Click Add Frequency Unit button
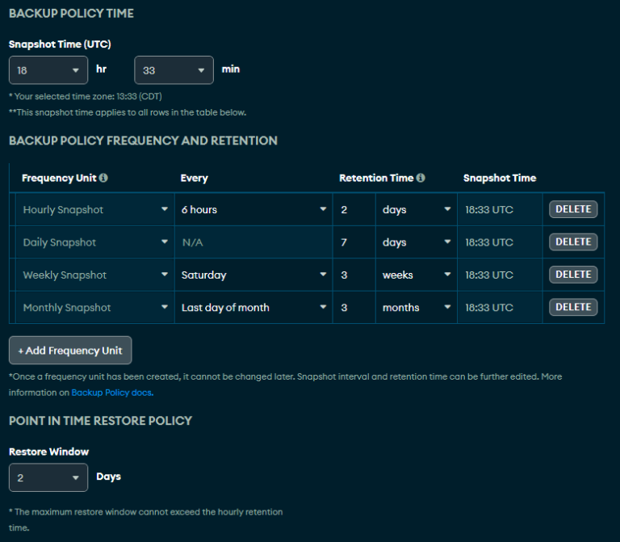Screen dimensions: 620x542 coord(70,351)
